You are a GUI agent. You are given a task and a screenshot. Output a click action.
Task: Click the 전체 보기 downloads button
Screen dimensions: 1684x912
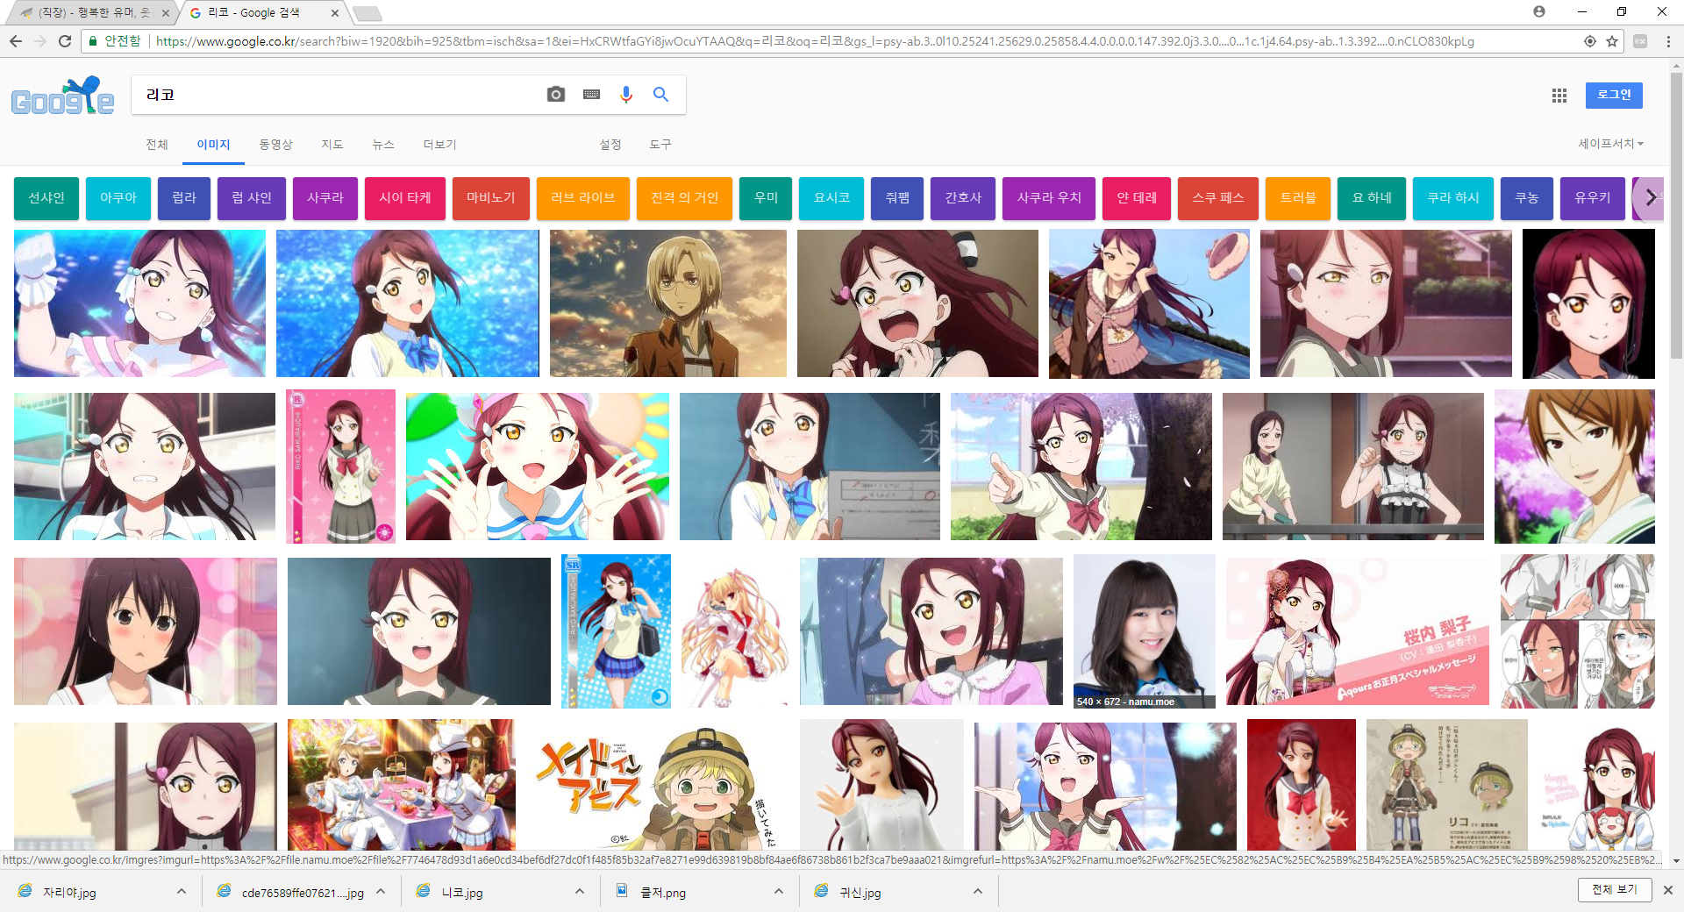point(1614,889)
